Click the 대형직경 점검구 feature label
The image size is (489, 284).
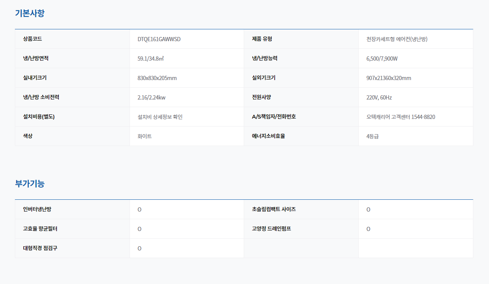coord(40,248)
